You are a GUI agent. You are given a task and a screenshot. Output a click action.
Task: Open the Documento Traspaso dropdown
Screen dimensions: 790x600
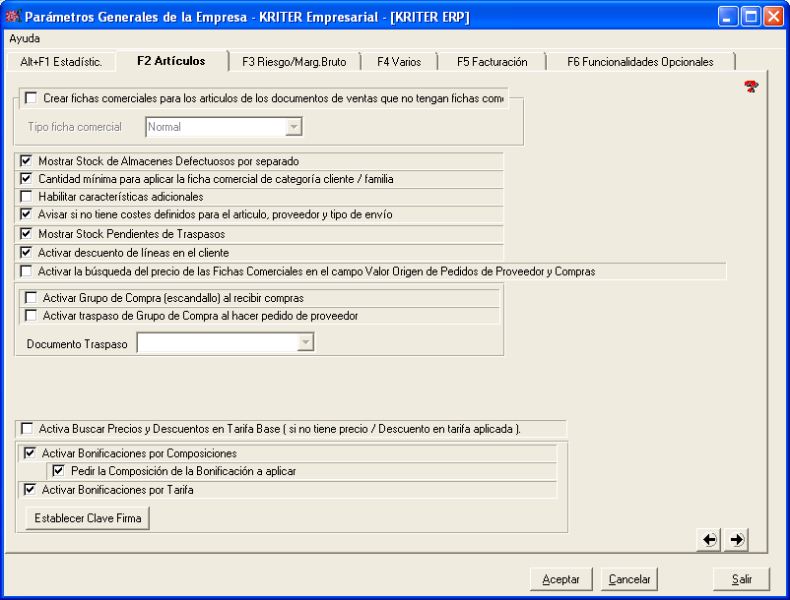coord(305,342)
